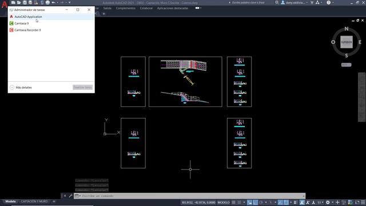
Task: Toggle lineweight display in status bar
Action: 295,202
